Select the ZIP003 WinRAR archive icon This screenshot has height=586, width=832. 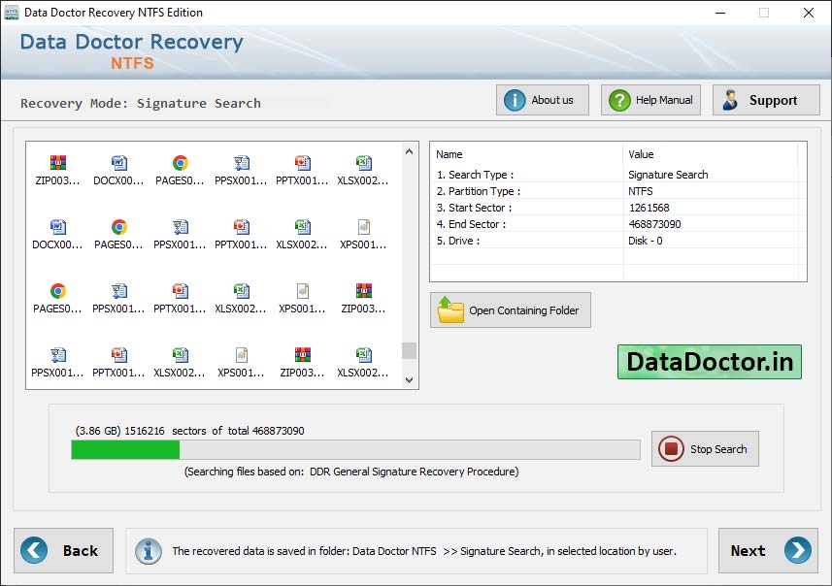58,163
